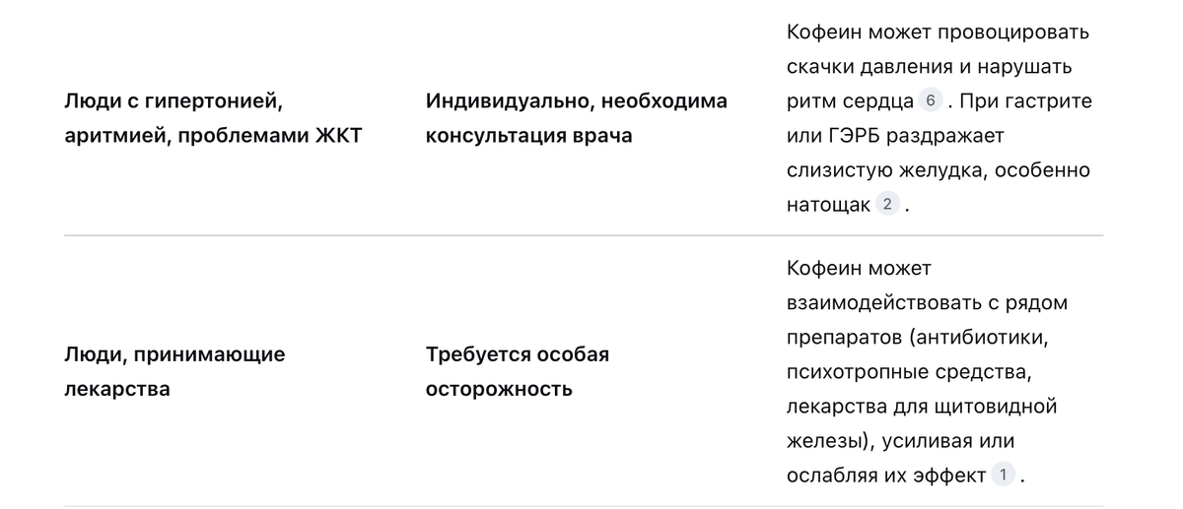Open citation badge 2 after 'натощак'
Screen dimensions: 1183x509
tap(887, 205)
